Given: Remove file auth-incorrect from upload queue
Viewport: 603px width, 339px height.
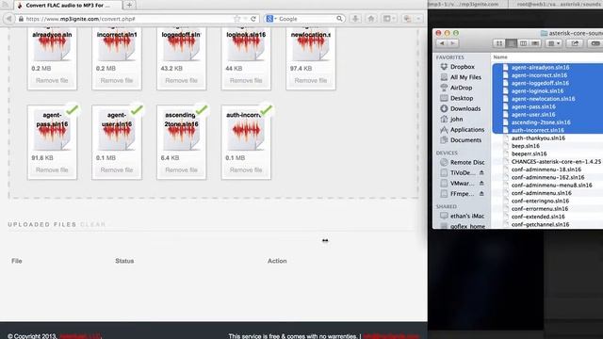Looking at the screenshot, I should 246,169.
